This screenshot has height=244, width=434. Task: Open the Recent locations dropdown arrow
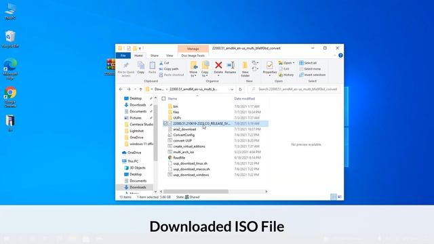(x=135, y=89)
